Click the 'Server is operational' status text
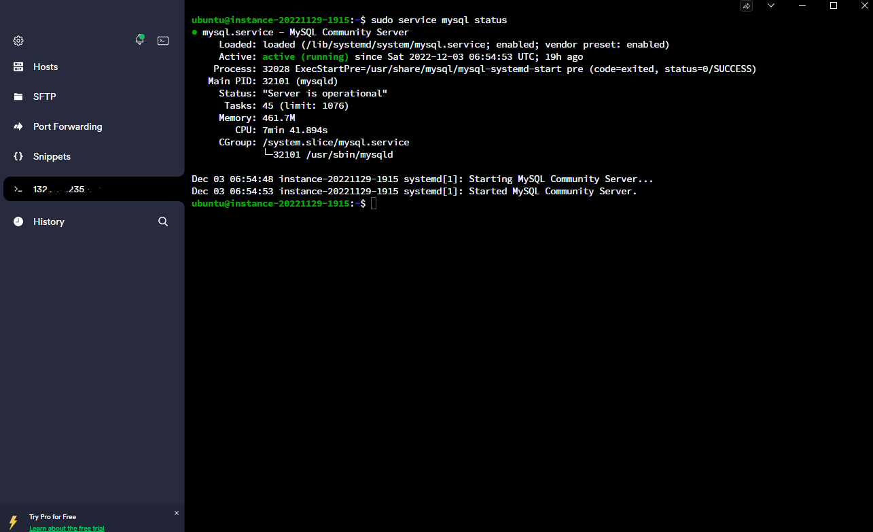This screenshot has height=532, width=873. [325, 94]
